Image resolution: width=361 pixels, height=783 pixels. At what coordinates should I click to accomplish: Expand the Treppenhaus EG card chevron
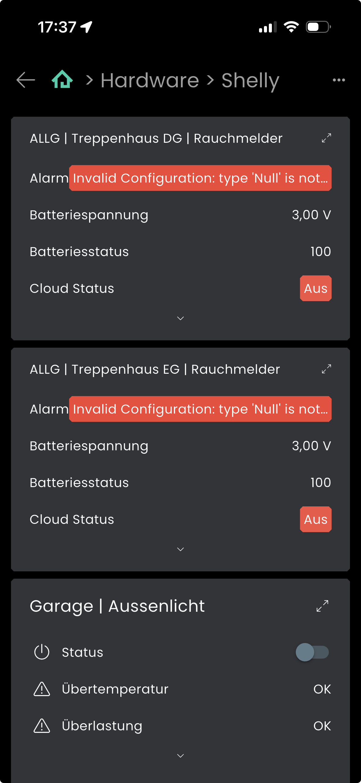coord(180,549)
